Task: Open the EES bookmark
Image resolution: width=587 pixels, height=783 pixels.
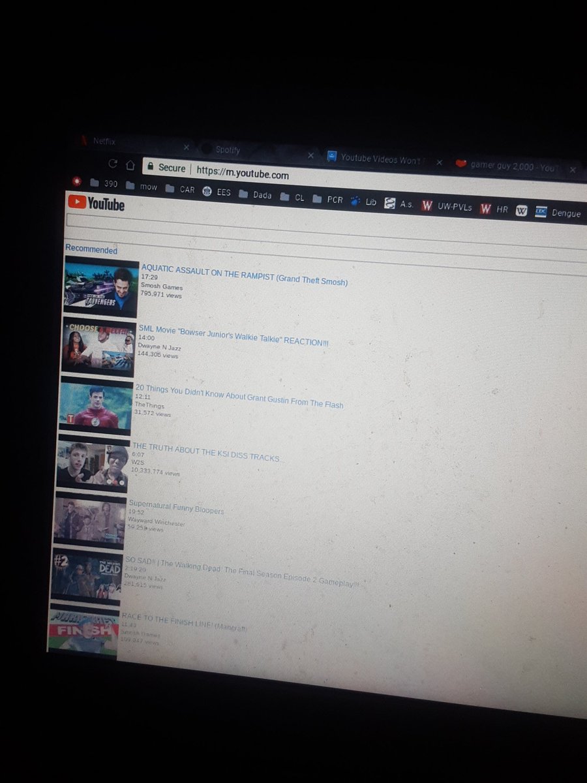Action: pos(217,192)
